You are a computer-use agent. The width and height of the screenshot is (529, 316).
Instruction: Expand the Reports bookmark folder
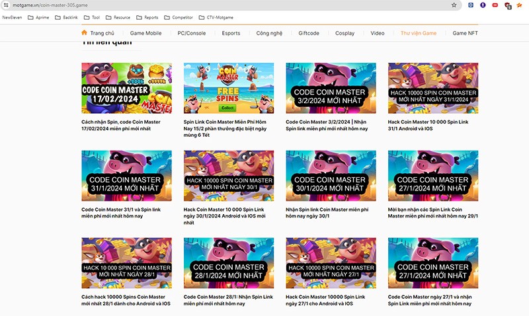147,17
